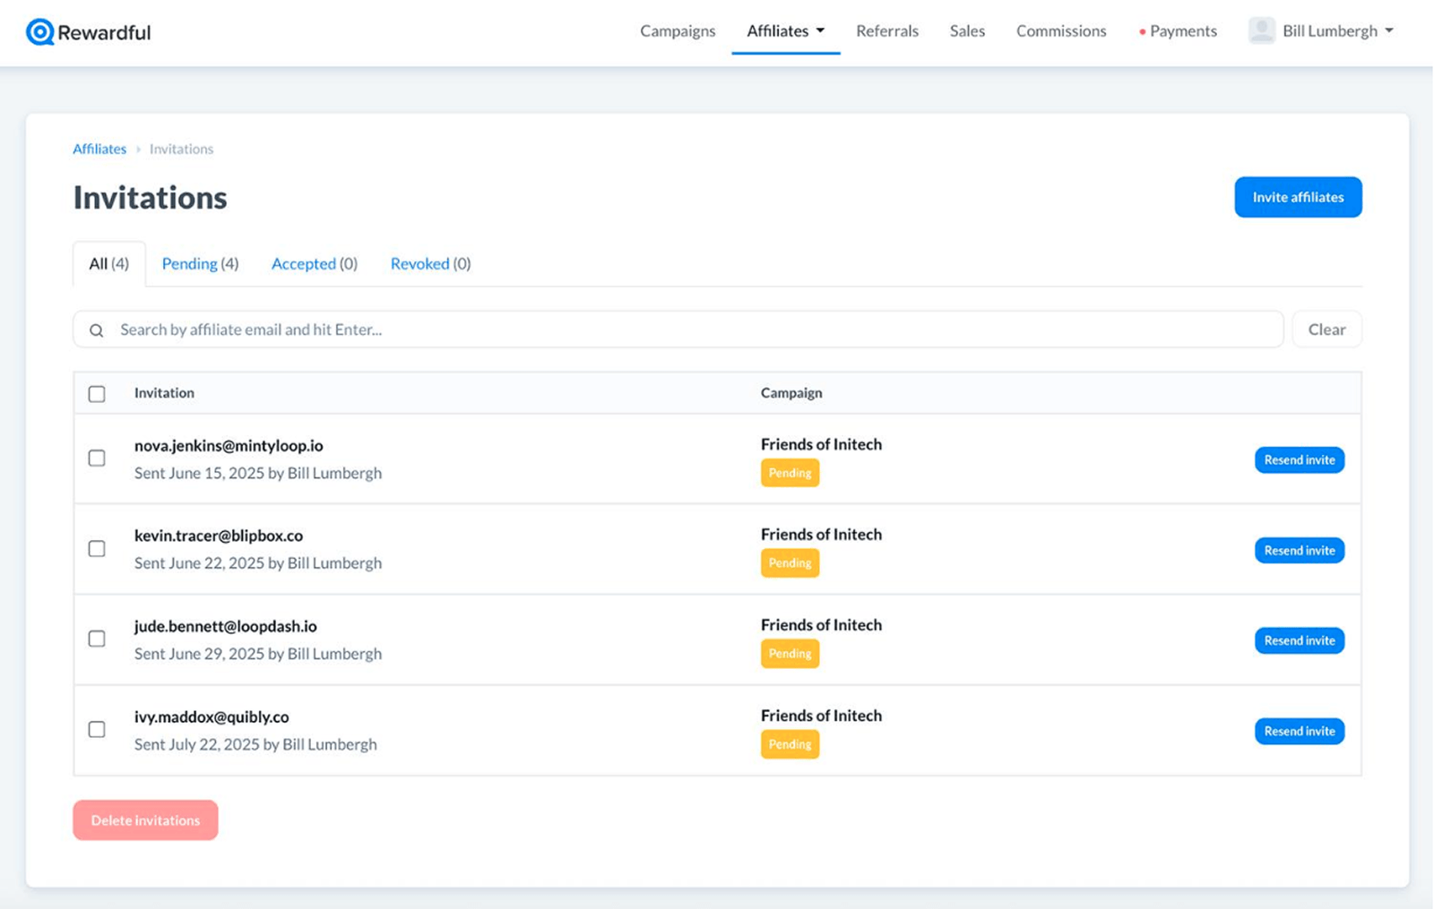Clear the search with Clear button

1326,330
